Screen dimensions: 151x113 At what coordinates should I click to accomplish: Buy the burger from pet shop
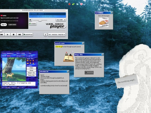tap(28, 61)
